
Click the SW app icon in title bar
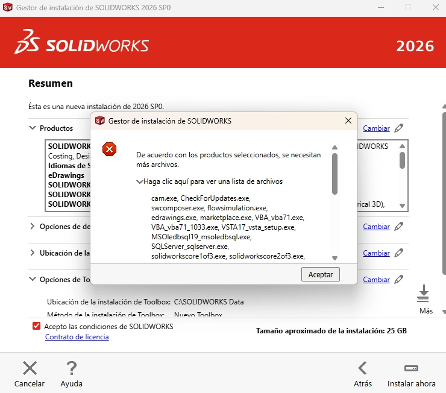[x=8, y=7]
